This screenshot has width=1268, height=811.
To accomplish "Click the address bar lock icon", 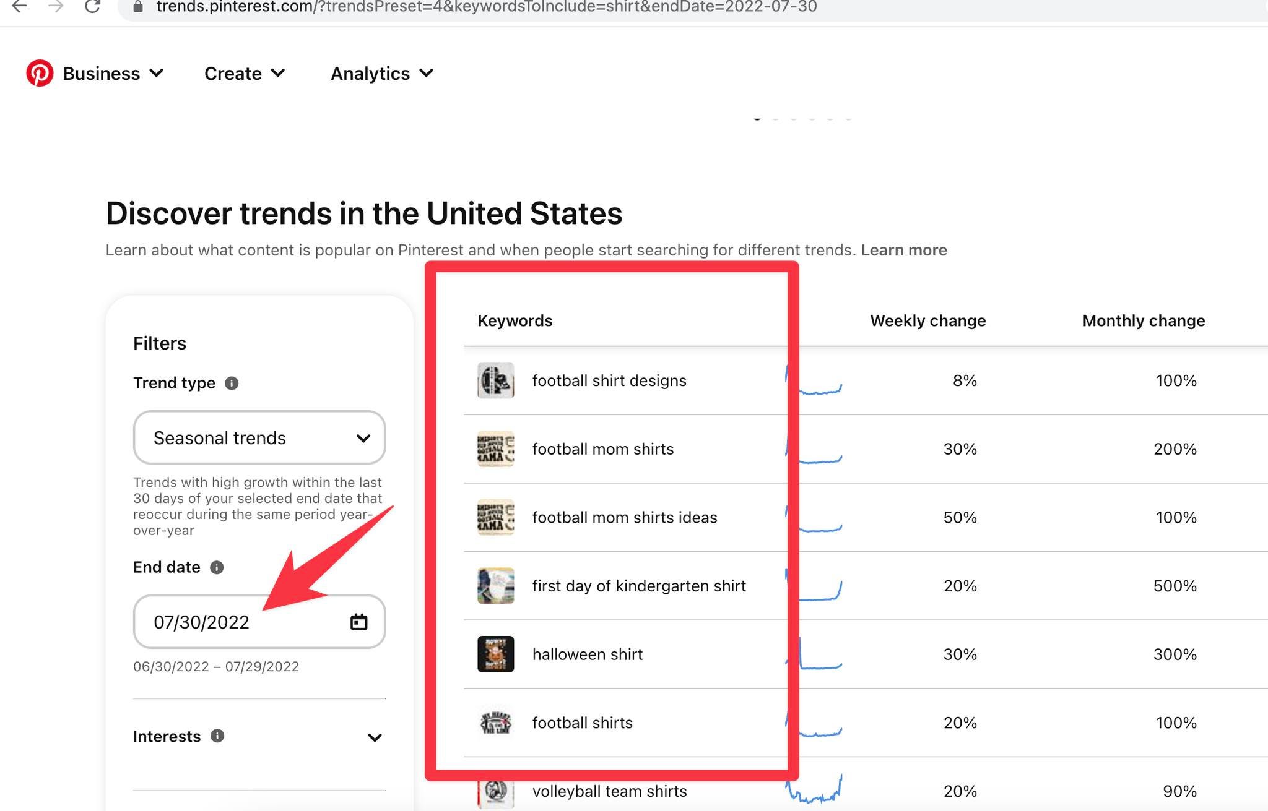I will pos(137,7).
